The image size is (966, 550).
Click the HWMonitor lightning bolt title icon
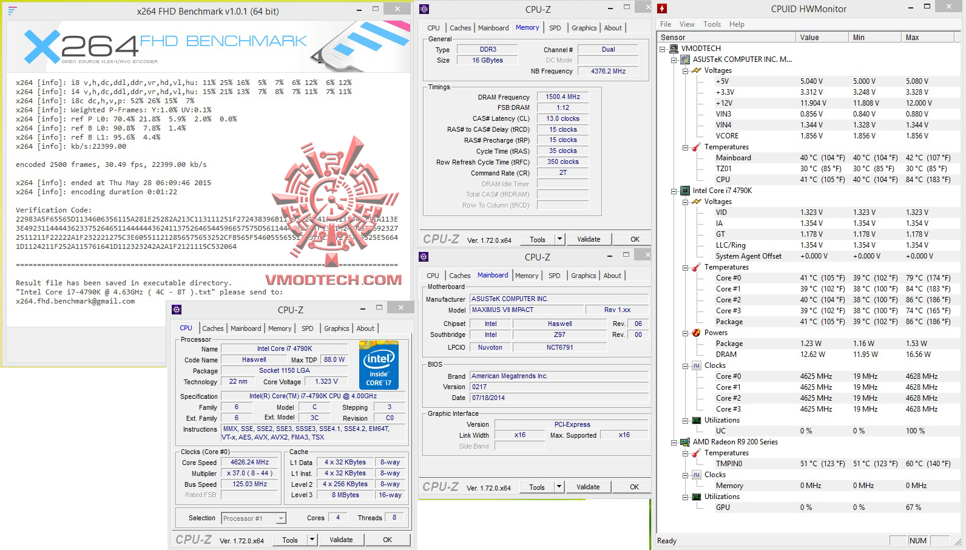click(662, 8)
